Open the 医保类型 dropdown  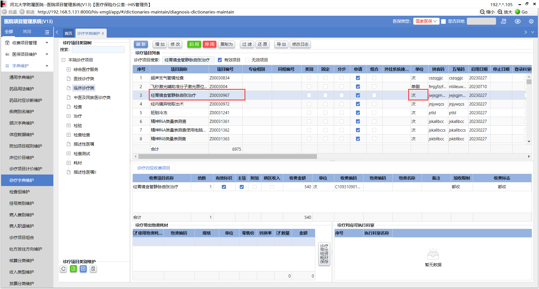pyautogui.click(x=426, y=21)
